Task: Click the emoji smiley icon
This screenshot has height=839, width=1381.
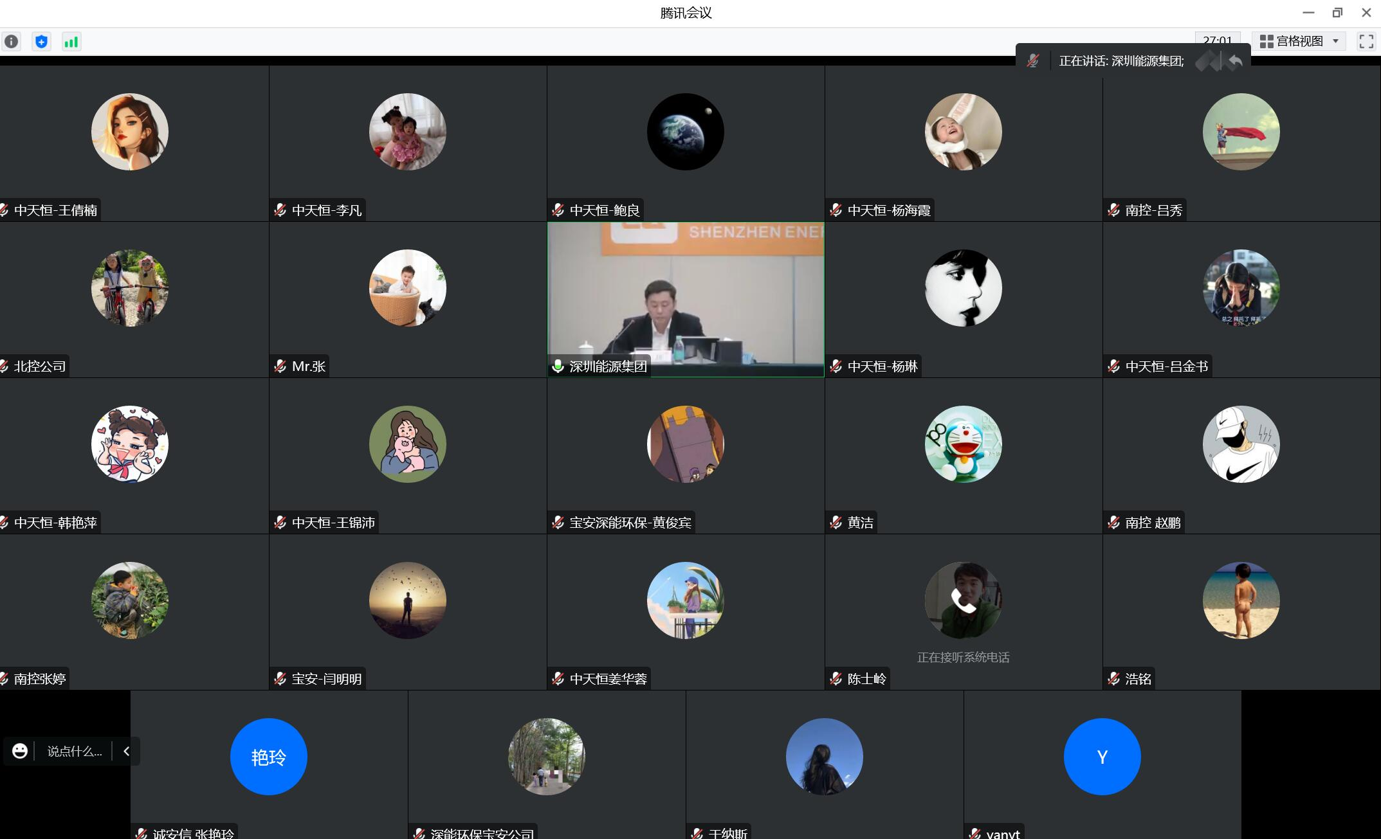Action: pos(20,751)
